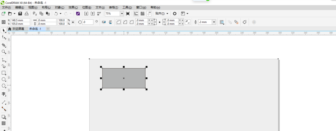Screen dimensions: 336x131
Task: Open the 帮助(H) menu
Action: tap(155, 7)
